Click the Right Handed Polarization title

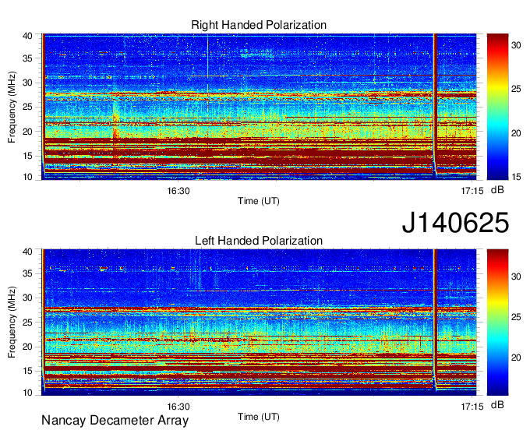pos(259,25)
